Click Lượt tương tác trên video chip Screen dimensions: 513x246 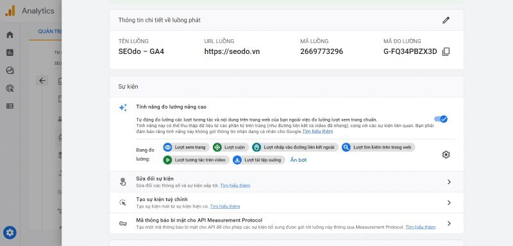point(196,160)
